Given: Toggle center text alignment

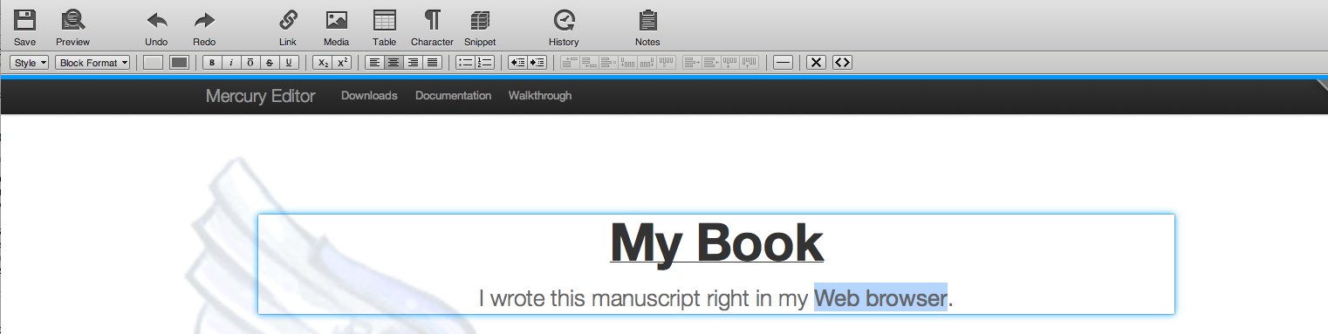Looking at the screenshot, I should point(394,63).
